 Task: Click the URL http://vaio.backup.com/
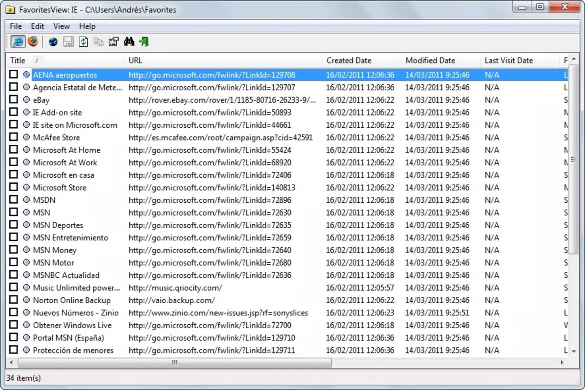click(x=172, y=300)
